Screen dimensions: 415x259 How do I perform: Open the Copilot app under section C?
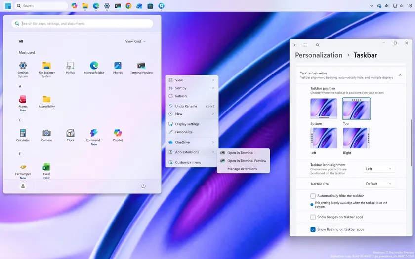118,135
